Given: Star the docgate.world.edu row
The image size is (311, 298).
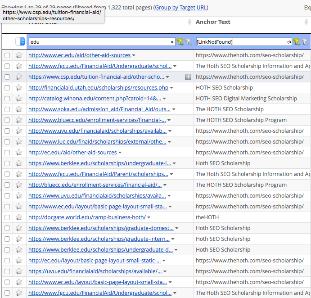Looking at the screenshot, I should click(x=19, y=217).
